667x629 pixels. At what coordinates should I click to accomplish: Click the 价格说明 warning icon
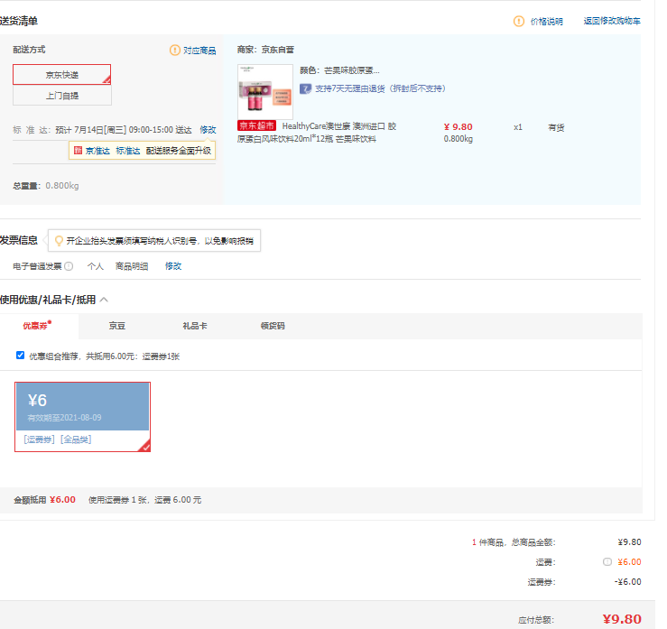click(519, 22)
